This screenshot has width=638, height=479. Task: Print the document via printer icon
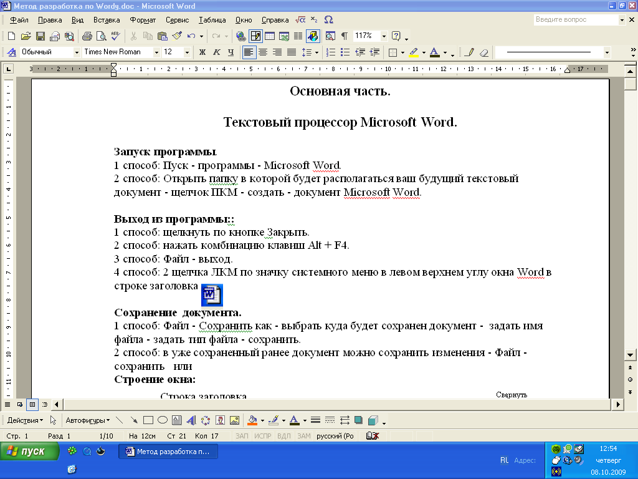pos(87,36)
